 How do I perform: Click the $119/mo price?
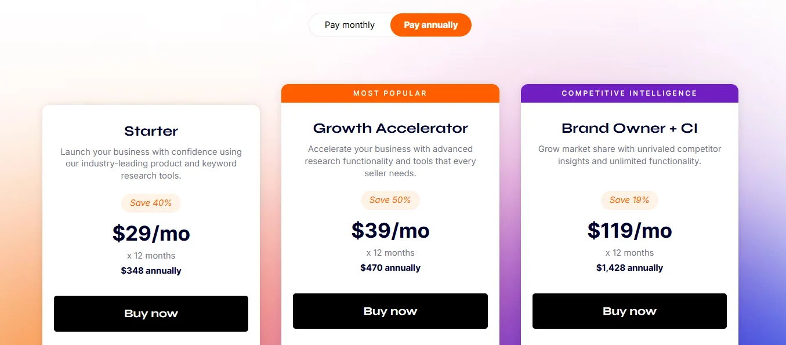[x=629, y=230]
